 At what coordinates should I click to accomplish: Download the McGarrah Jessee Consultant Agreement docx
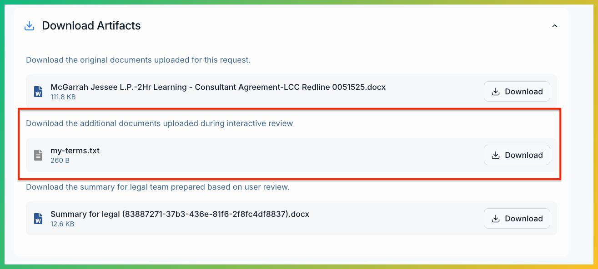(x=517, y=92)
